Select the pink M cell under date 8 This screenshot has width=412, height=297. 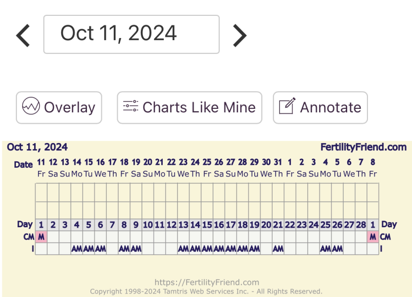click(373, 237)
